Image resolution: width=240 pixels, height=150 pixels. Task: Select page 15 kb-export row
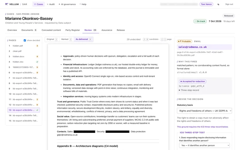point(24,121)
